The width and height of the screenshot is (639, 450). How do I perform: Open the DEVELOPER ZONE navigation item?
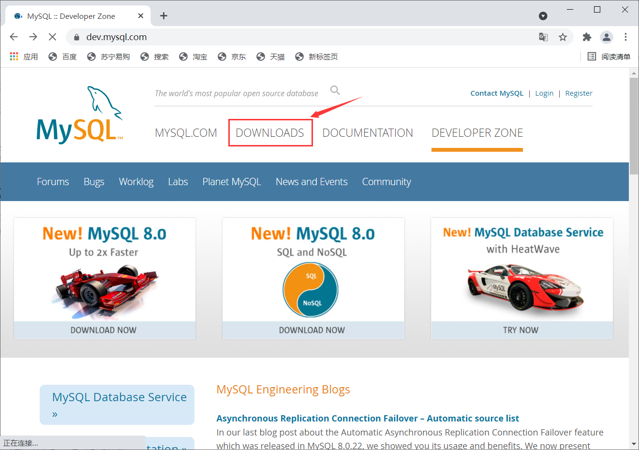[477, 133]
